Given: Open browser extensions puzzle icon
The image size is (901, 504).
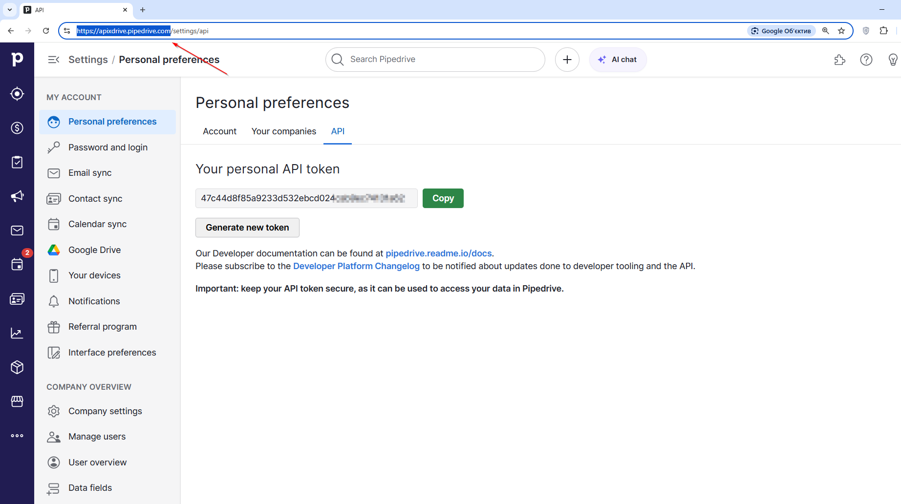Looking at the screenshot, I should [x=883, y=31].
